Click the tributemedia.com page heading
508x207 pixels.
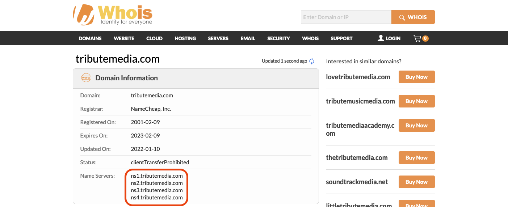click(x=117, y=59)
